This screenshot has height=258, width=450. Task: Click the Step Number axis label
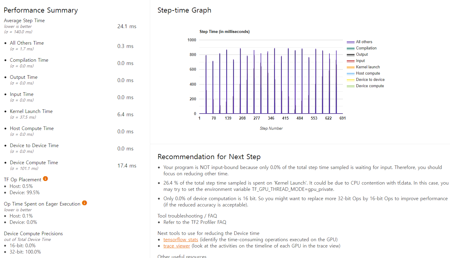pyautogui.click(x=271, y=128)
